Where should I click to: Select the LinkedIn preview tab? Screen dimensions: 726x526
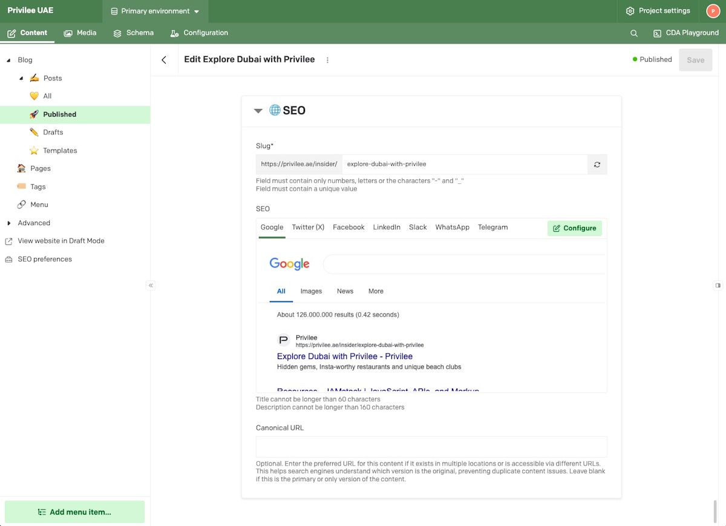[387, 228]
